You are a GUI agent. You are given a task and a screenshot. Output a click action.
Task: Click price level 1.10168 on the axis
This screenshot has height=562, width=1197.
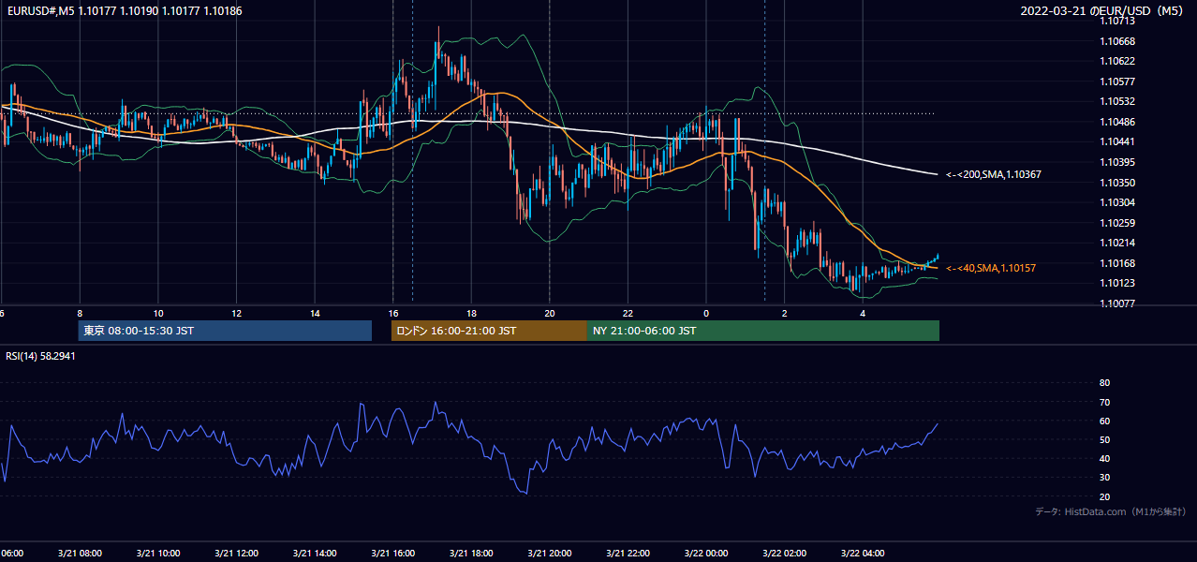[x=1116, y=263]
